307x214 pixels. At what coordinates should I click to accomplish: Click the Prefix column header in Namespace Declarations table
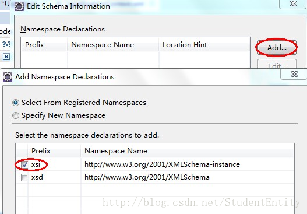pos(44,45)
